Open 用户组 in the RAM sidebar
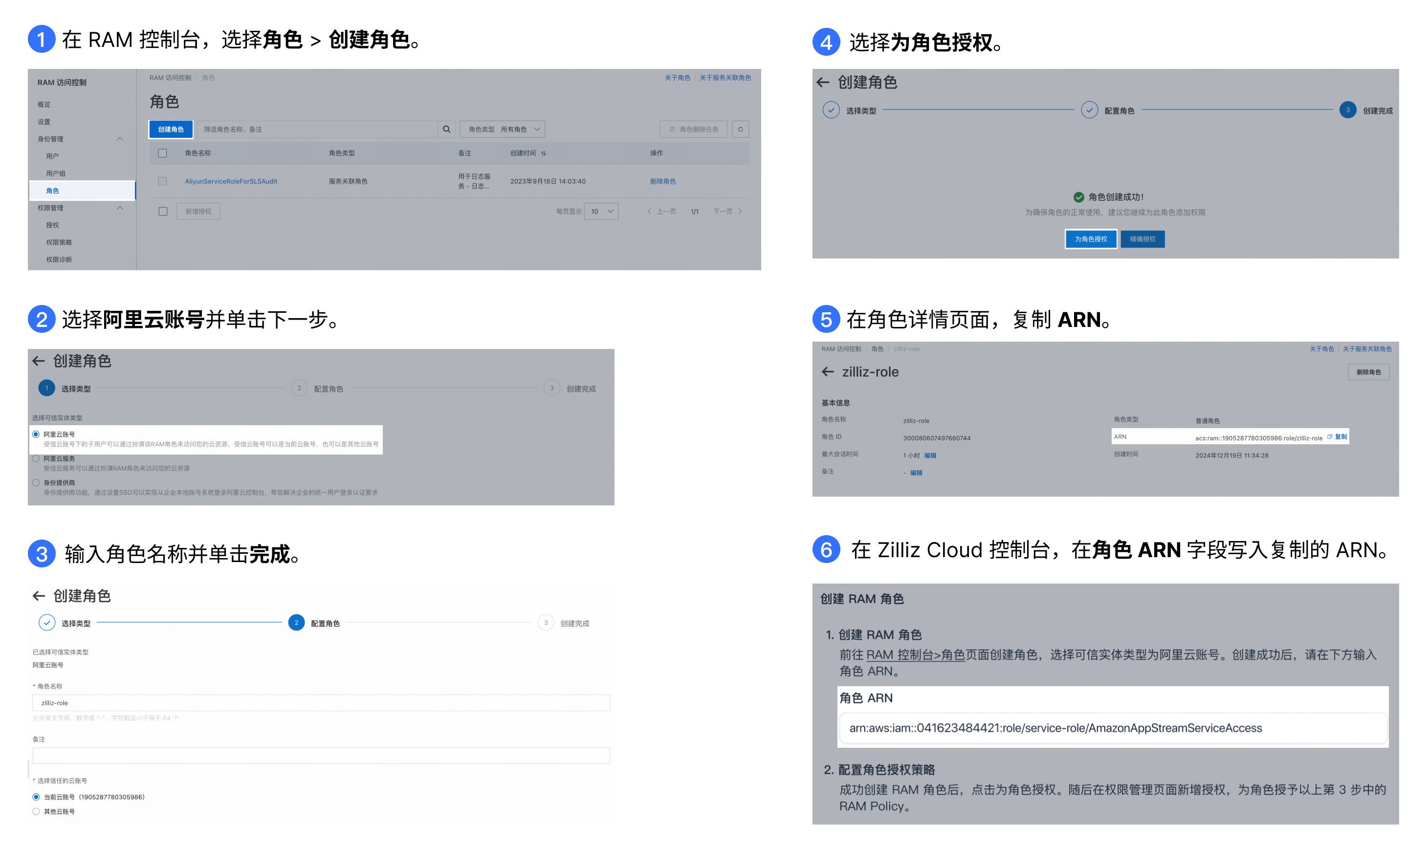The image size is (1427, 846). point(55,174)
